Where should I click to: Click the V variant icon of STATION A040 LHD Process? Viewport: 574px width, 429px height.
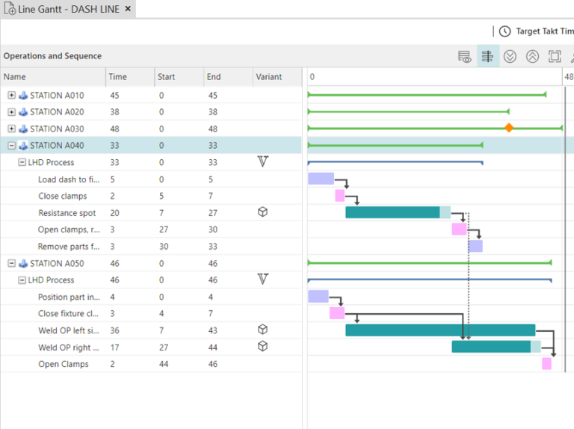(x=262, y=162)
